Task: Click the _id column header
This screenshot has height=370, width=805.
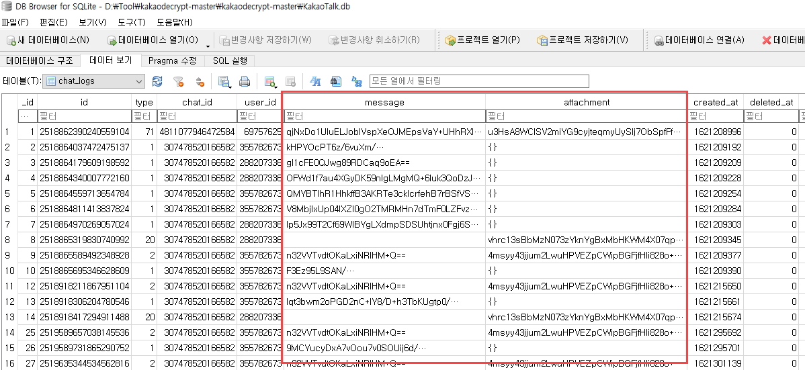Action: pyautogui.click(x=28, y=102)
